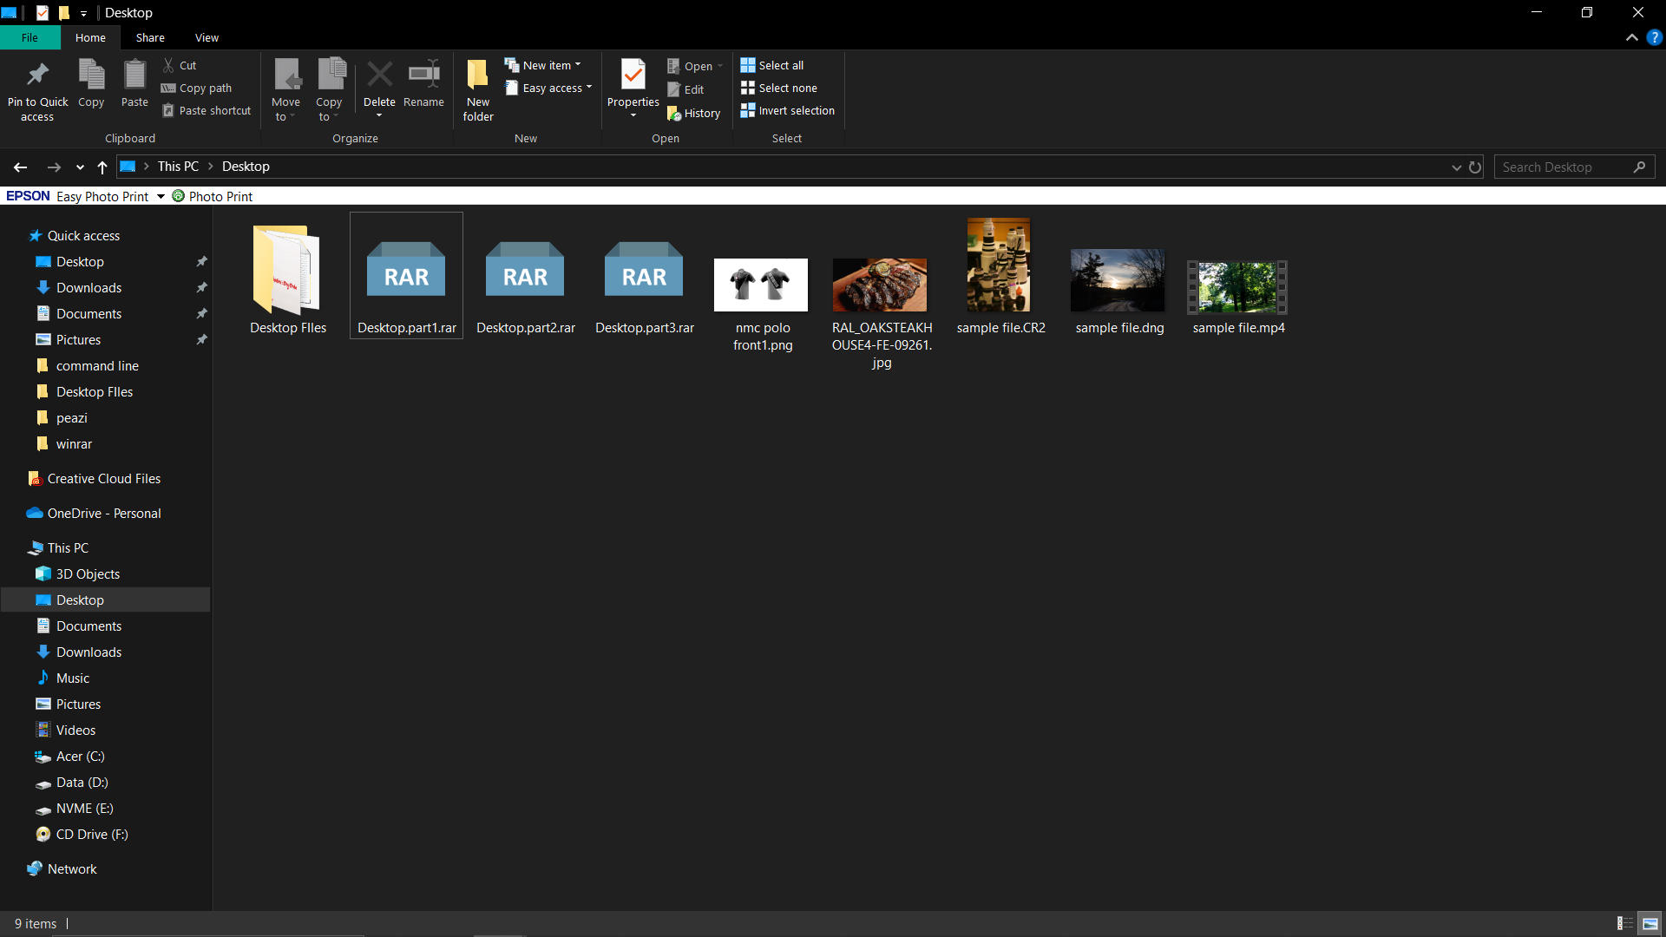Open the address bar history dropdown arrow
1666x937 pixels.
pos(1456,167)
